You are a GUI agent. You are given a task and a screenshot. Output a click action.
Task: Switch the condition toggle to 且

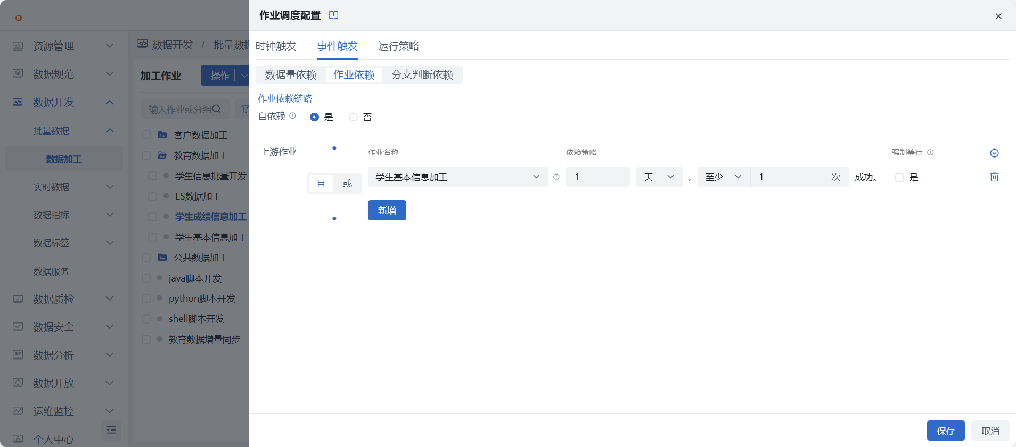321,184
